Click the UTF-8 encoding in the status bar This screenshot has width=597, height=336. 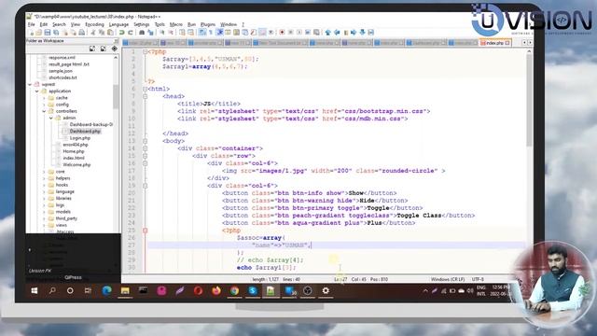point(478,279)
